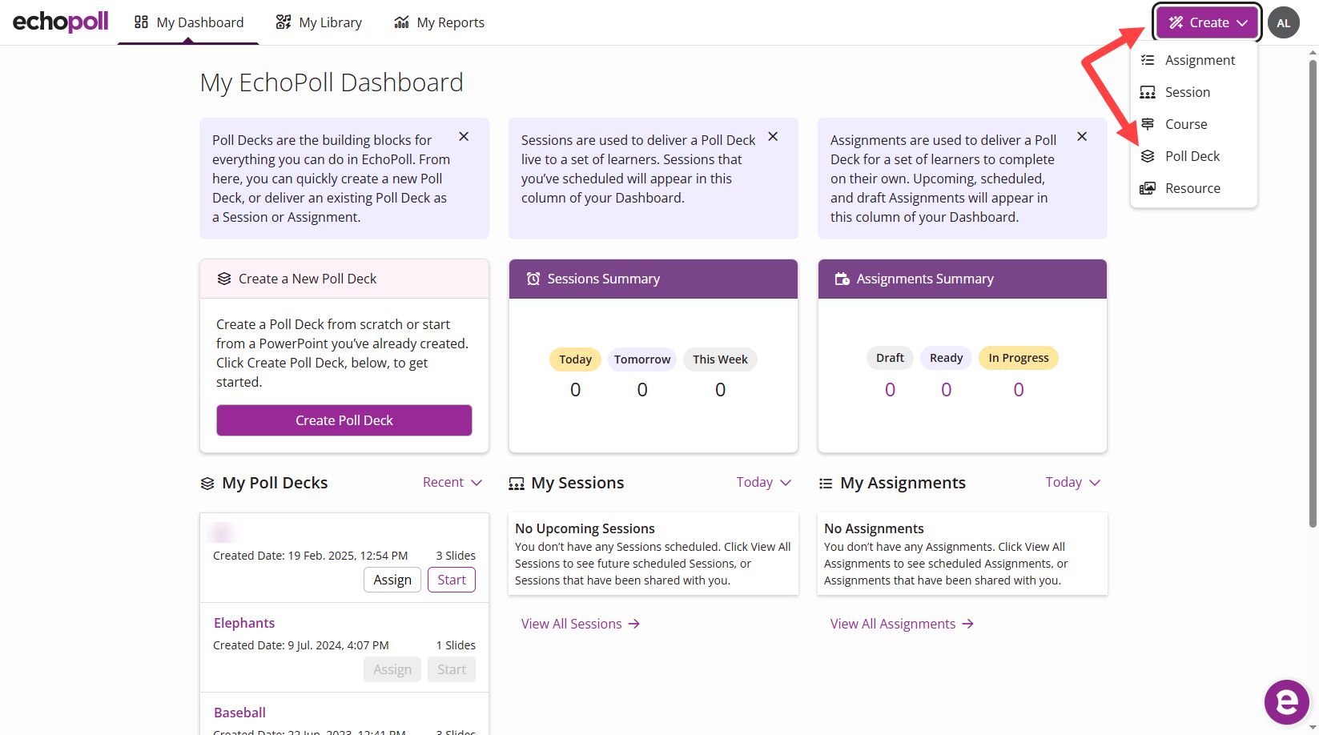Select Assignment from Create menu
The image size is (1319, 735).
click(1193, 60)
